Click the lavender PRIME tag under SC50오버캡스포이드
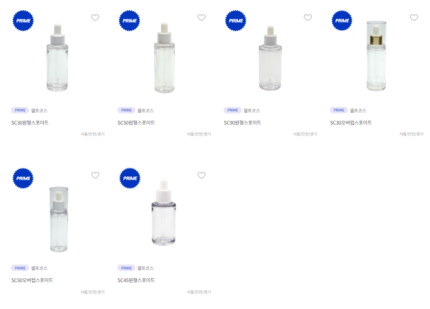430x309 pixels. click(x=20, y=268)
